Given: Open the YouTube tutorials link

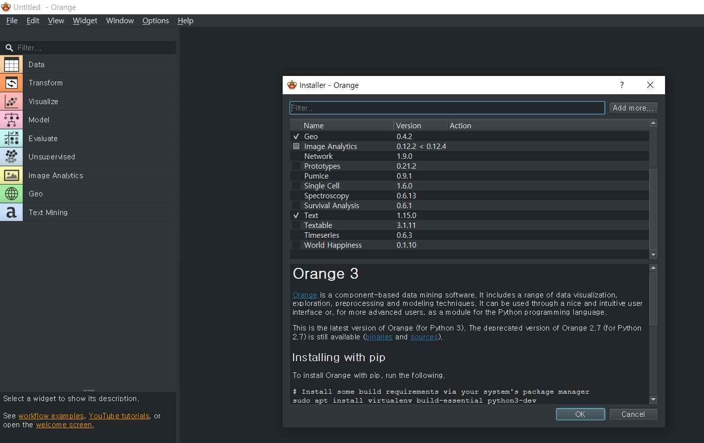Looking at the screenshot, I should point(119,416).
